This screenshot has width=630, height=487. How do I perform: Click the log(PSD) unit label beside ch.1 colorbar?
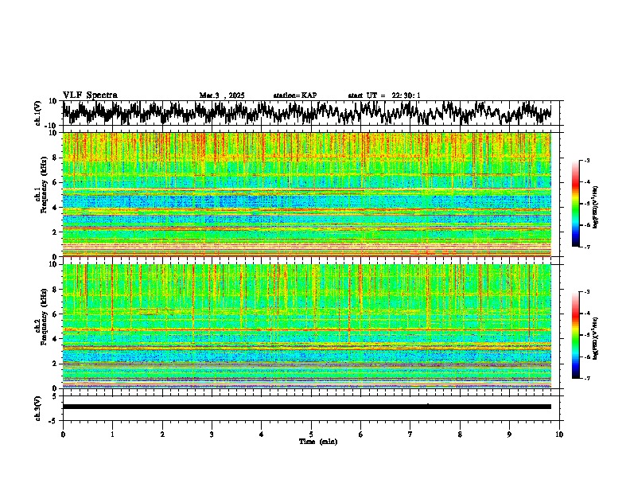click(x=596, y=207)
